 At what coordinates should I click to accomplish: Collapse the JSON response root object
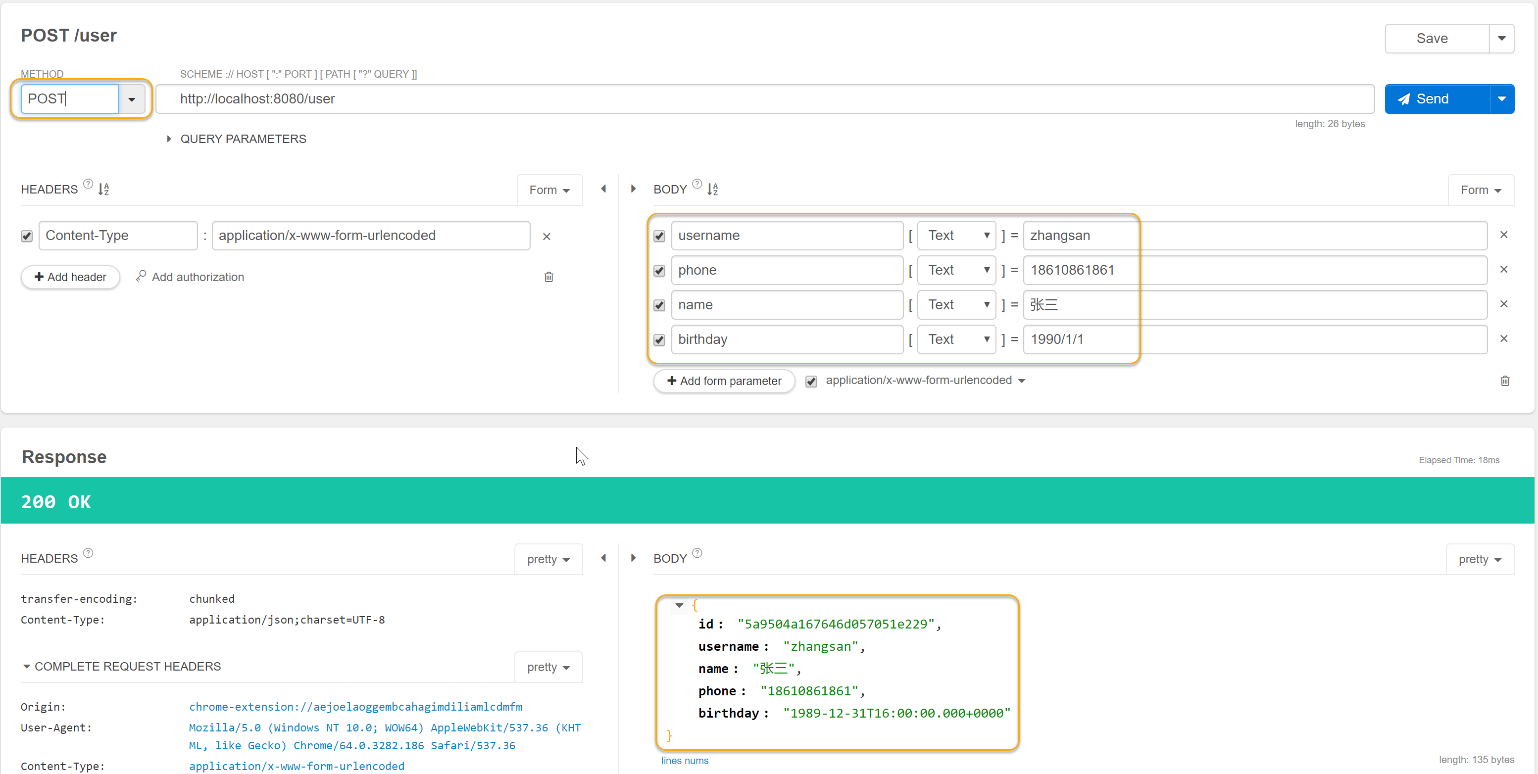[x=680, y=606]
